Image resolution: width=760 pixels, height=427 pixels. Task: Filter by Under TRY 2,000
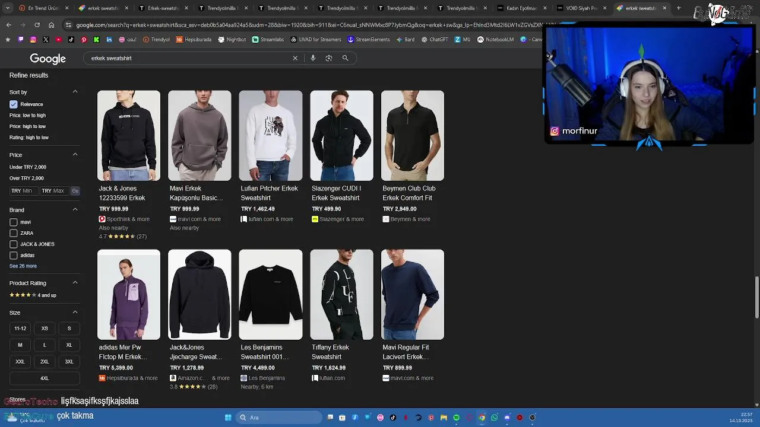tap(28, 167)
